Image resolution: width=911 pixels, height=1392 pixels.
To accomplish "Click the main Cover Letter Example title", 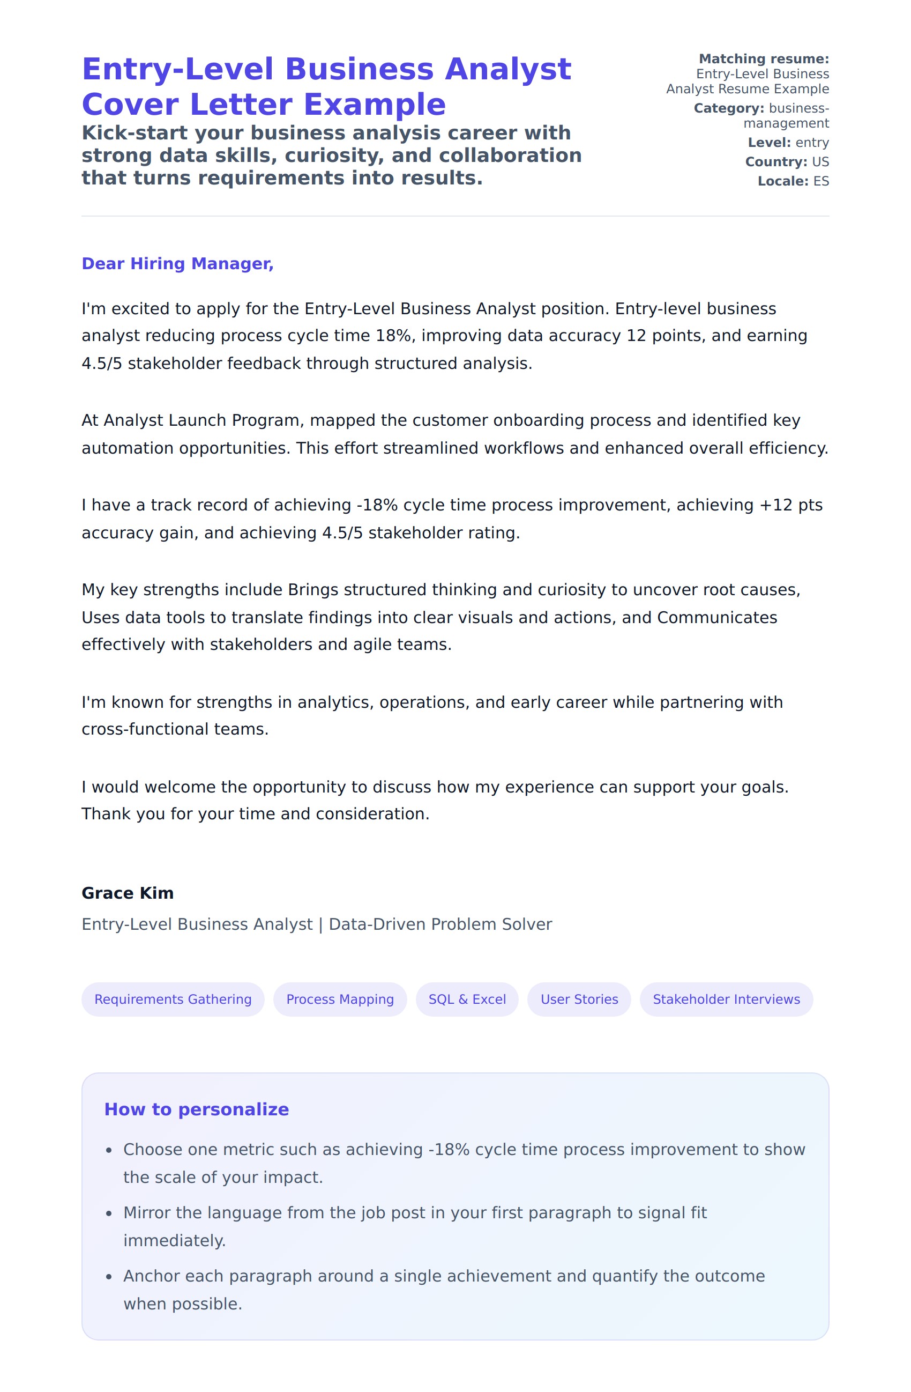I will point(326,86).
